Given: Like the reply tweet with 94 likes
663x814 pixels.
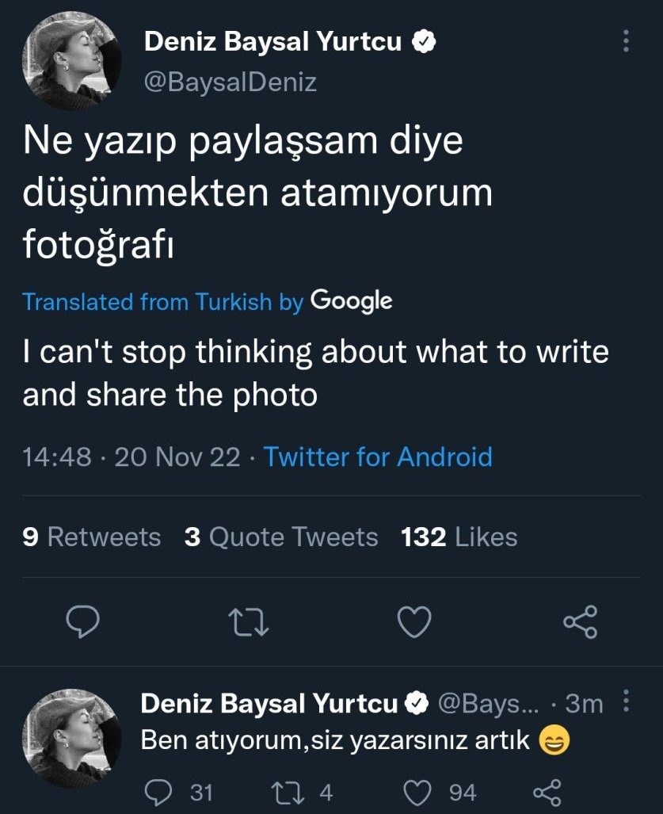Looking at the screenshot, I should [x=418, y=792].
